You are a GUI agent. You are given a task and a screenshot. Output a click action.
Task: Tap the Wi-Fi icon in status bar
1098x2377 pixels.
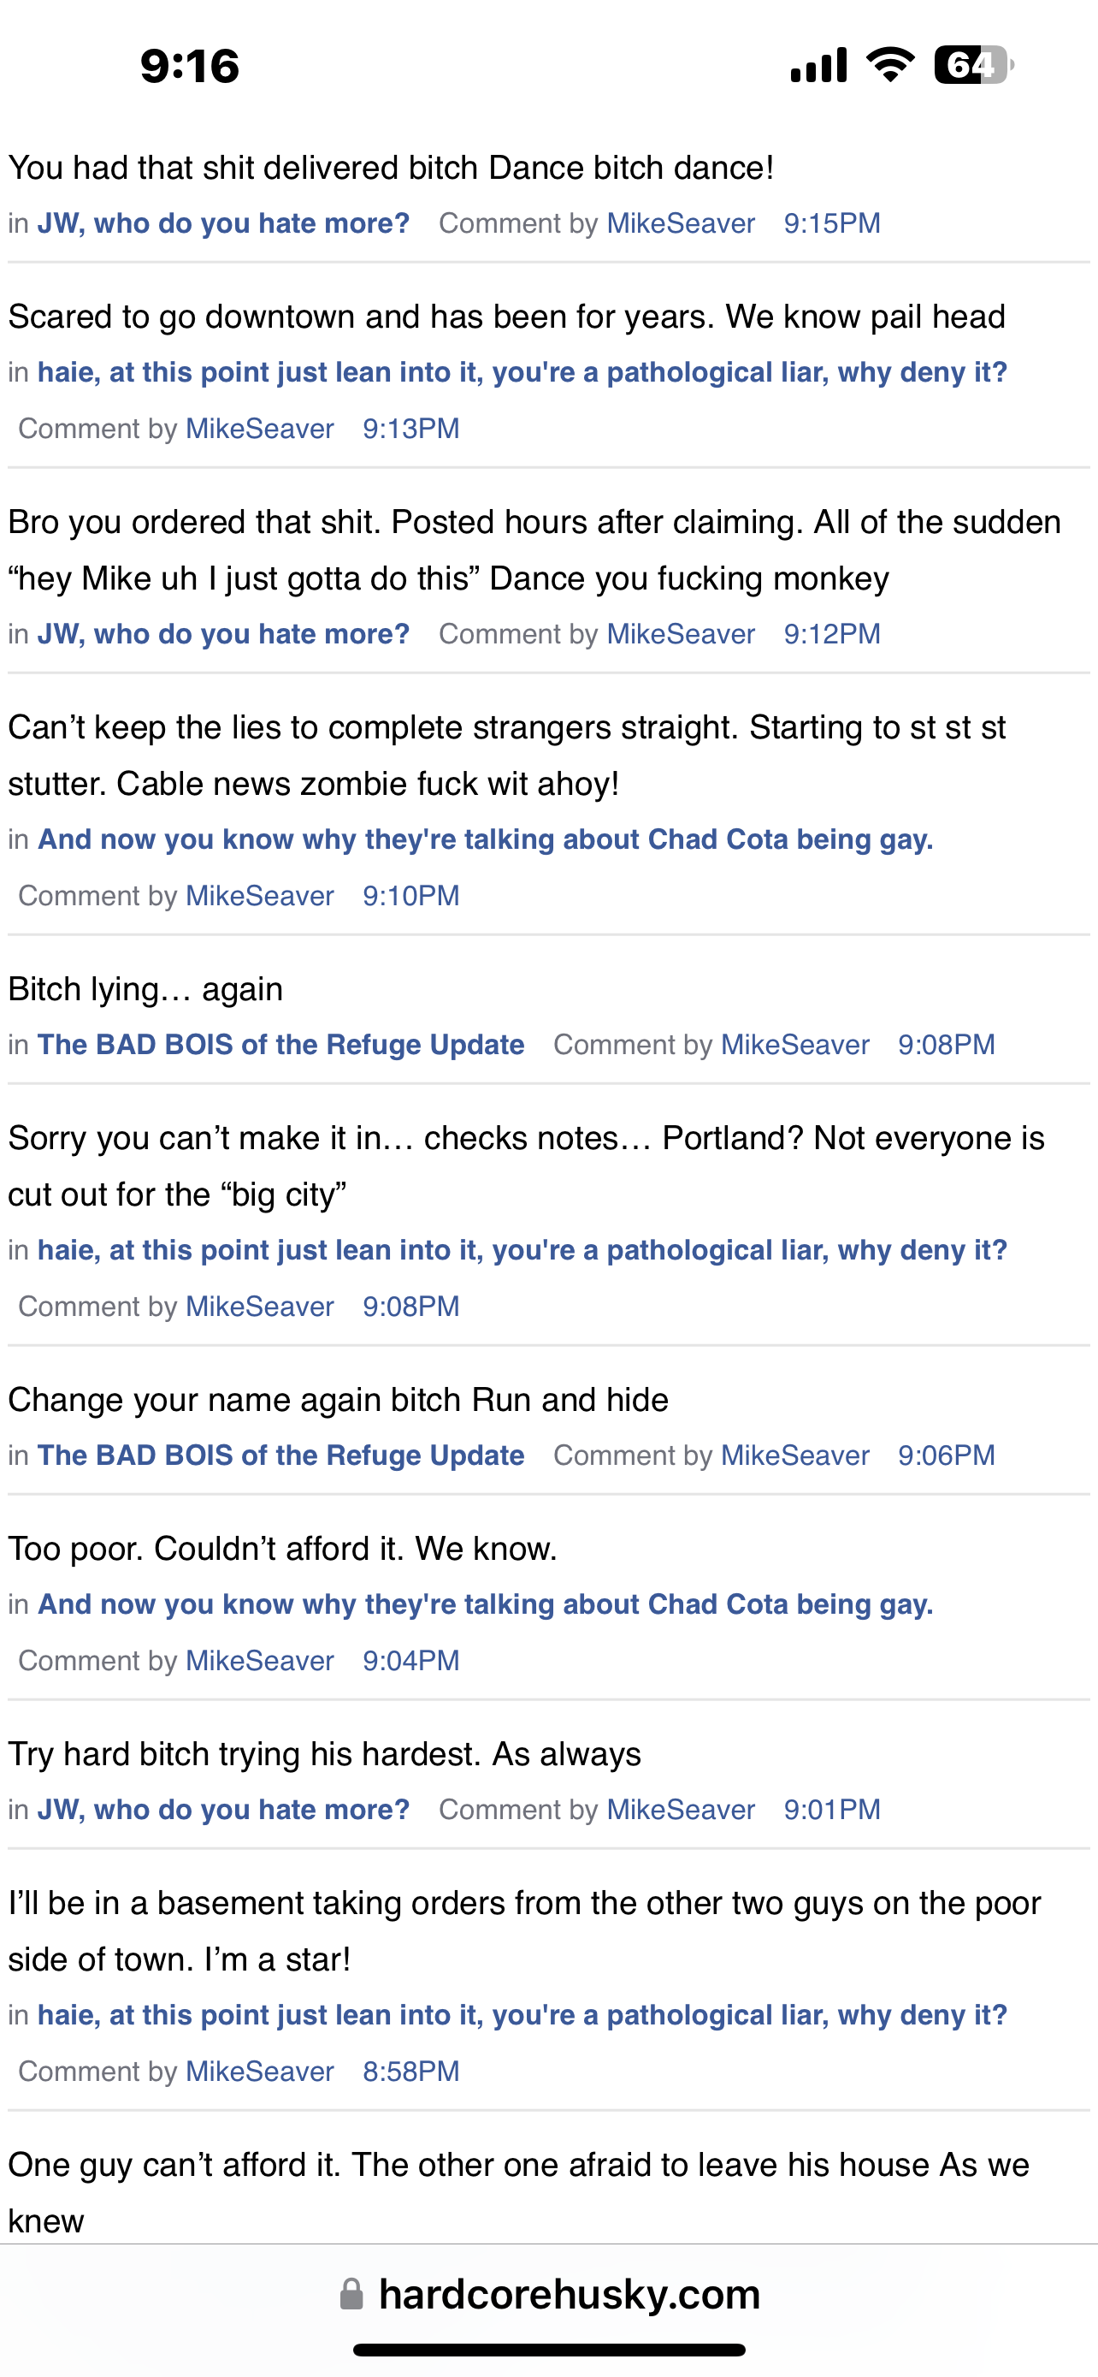[x=889, y=66]
